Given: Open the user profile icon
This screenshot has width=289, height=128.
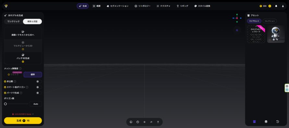Looking at the screenshot, I should tap(283, 6).
